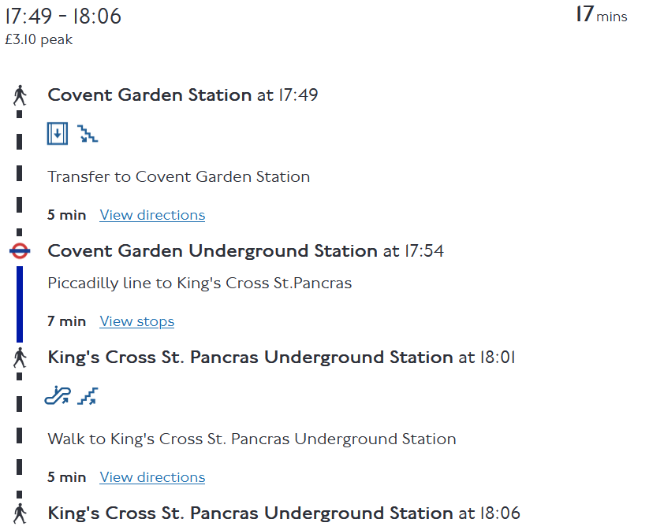Click the walking icon at 18:06 arrival
This screenshot has height=530, width=649.
coord(20,513)
